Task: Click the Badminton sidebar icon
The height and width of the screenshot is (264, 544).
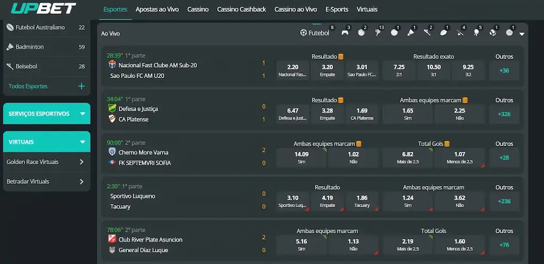Action: [10, 47]
